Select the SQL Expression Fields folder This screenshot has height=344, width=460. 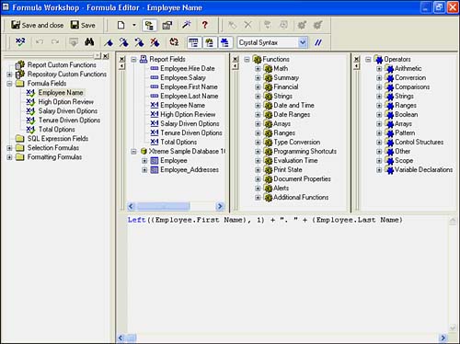tap(58, 139)
